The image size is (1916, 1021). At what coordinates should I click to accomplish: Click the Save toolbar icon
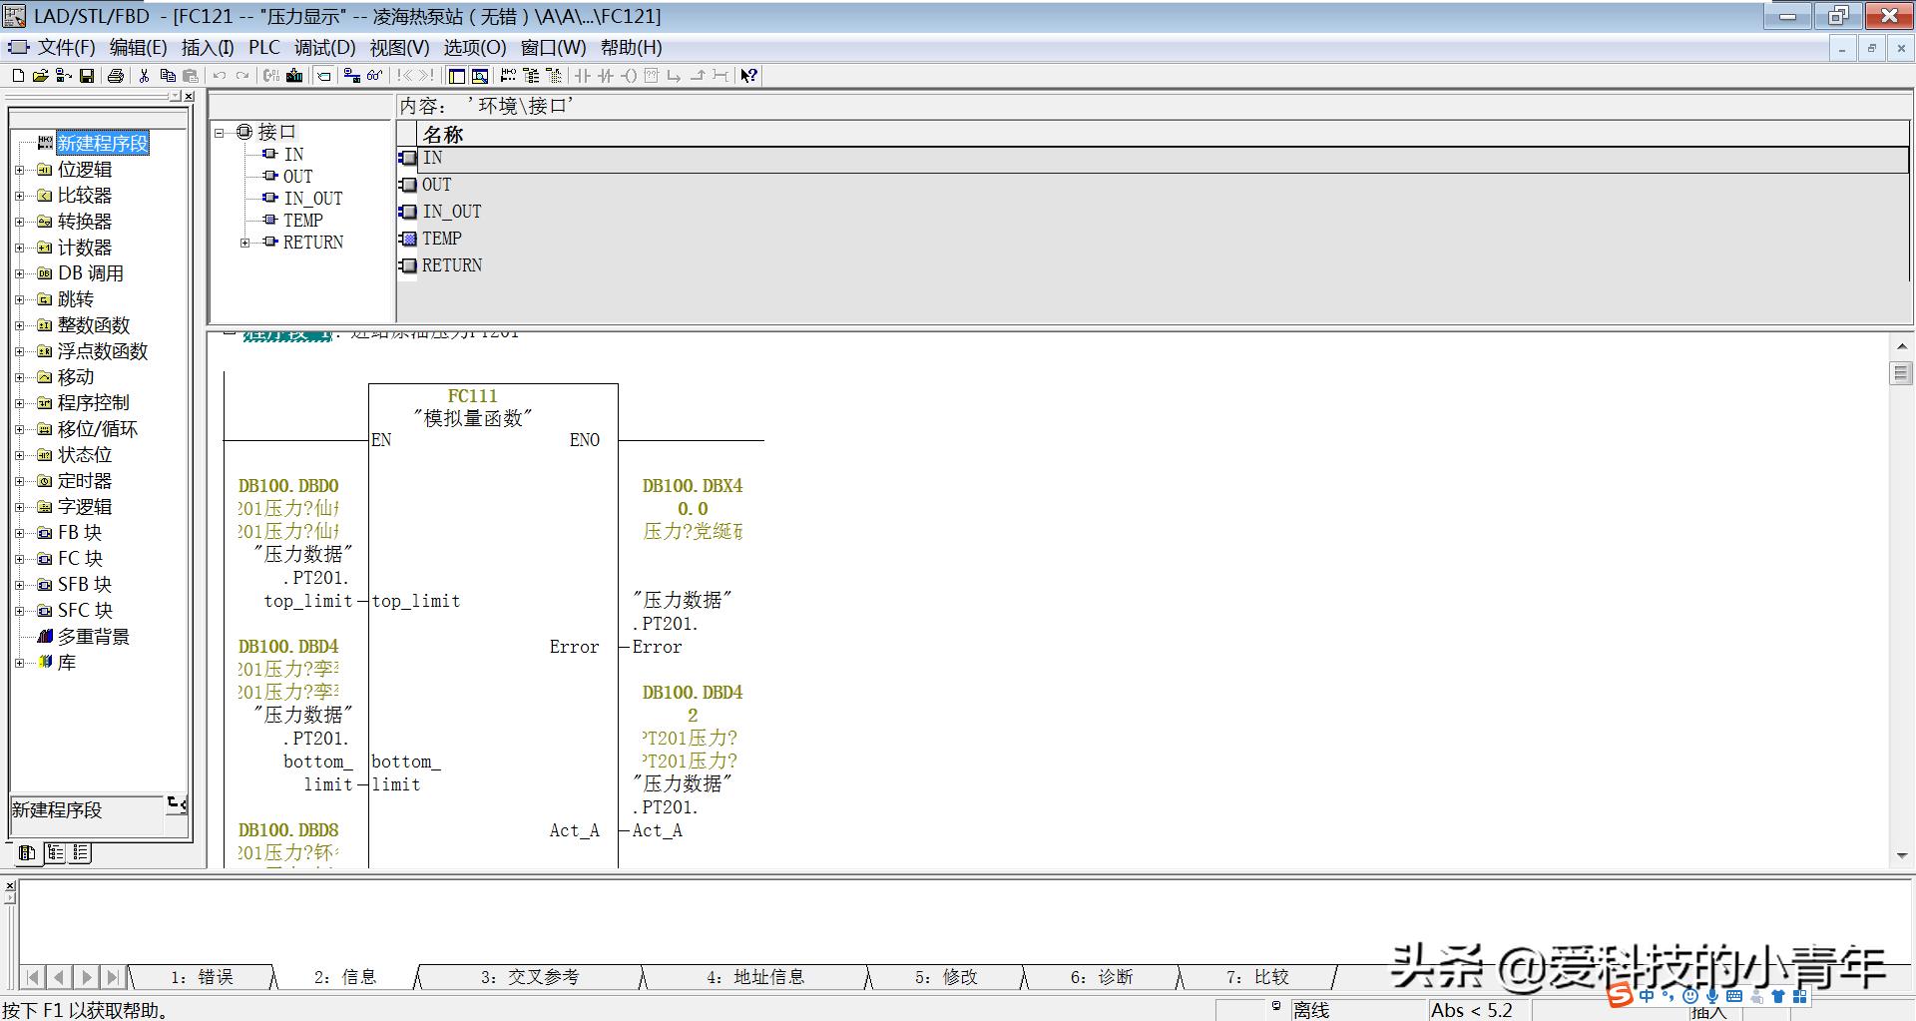pos(88,76)
